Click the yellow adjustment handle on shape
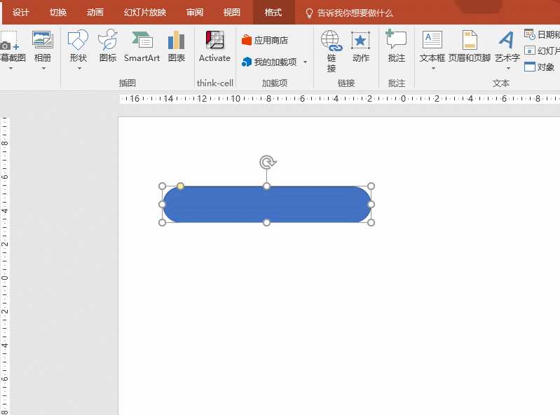The height and width of the screenshot is (415, 560). point(180,186)
